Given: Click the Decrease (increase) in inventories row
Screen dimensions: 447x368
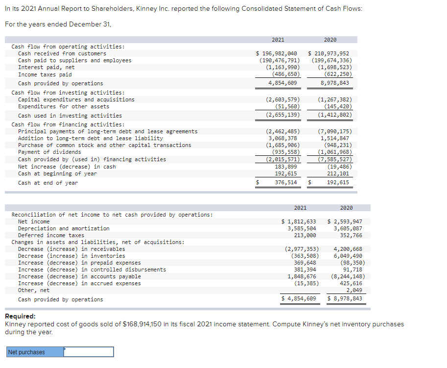Looking at the screenshot, I should coord(74,255).
